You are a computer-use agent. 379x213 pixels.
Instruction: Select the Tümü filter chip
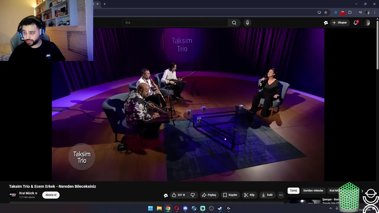click(x=293, y=191)
